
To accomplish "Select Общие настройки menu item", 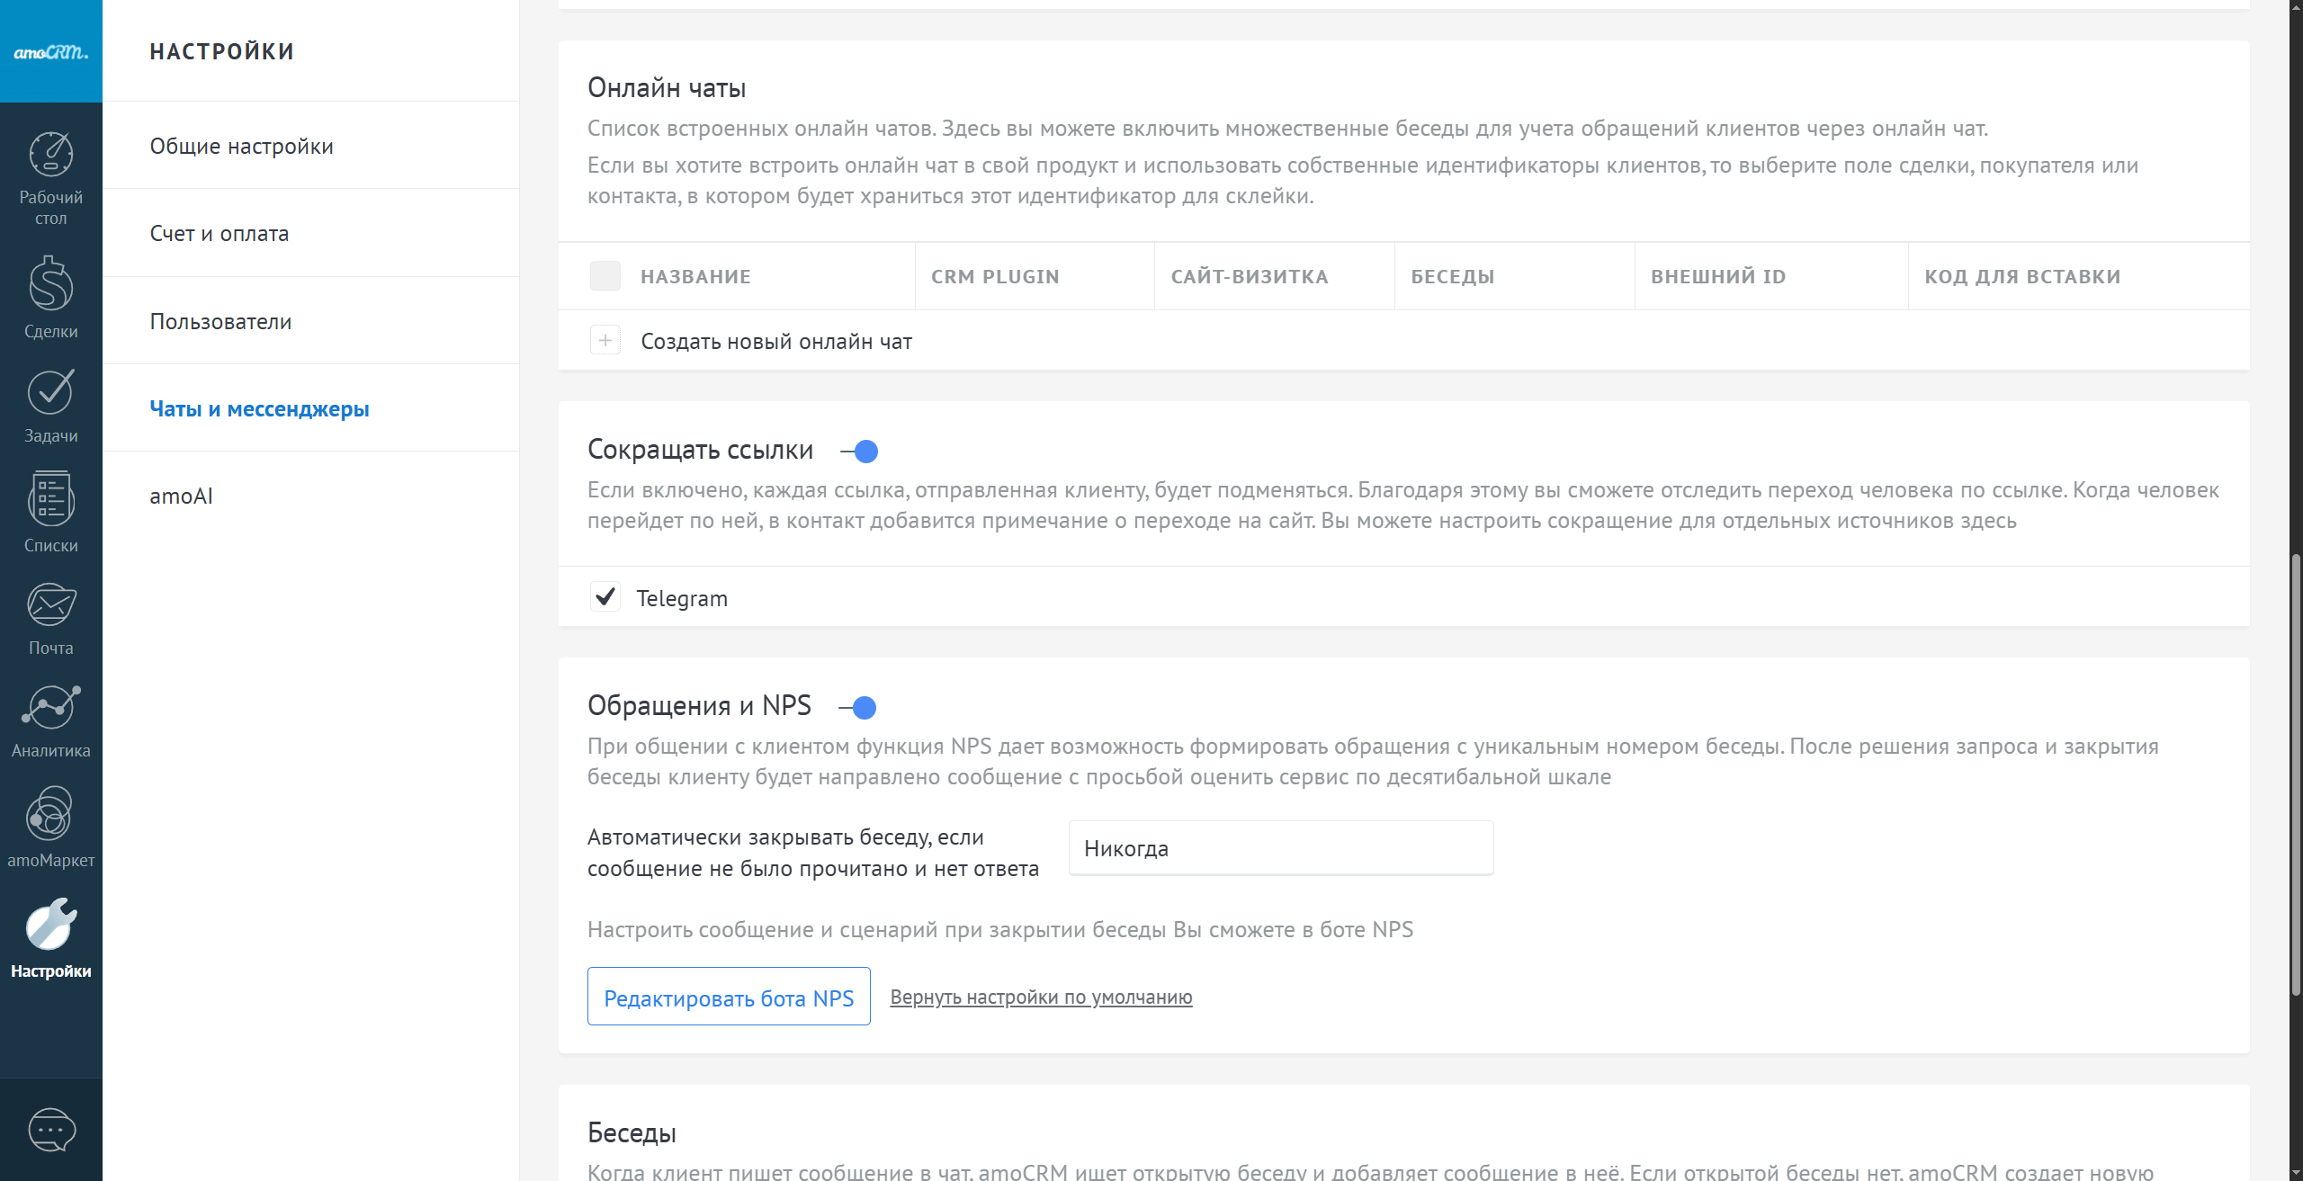I will click(242, 146).
